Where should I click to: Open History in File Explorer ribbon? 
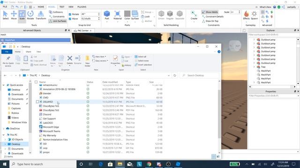coord(126,65)
